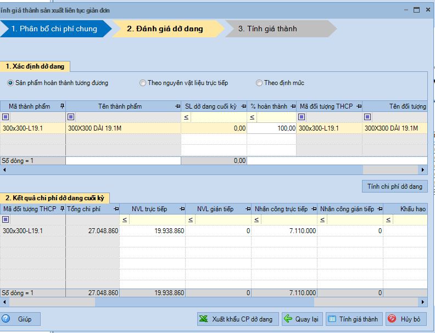Click the results grid horizontal scrollbar thumb
The width and height of the screenshot is (435, 333).
tap(52, 302)
